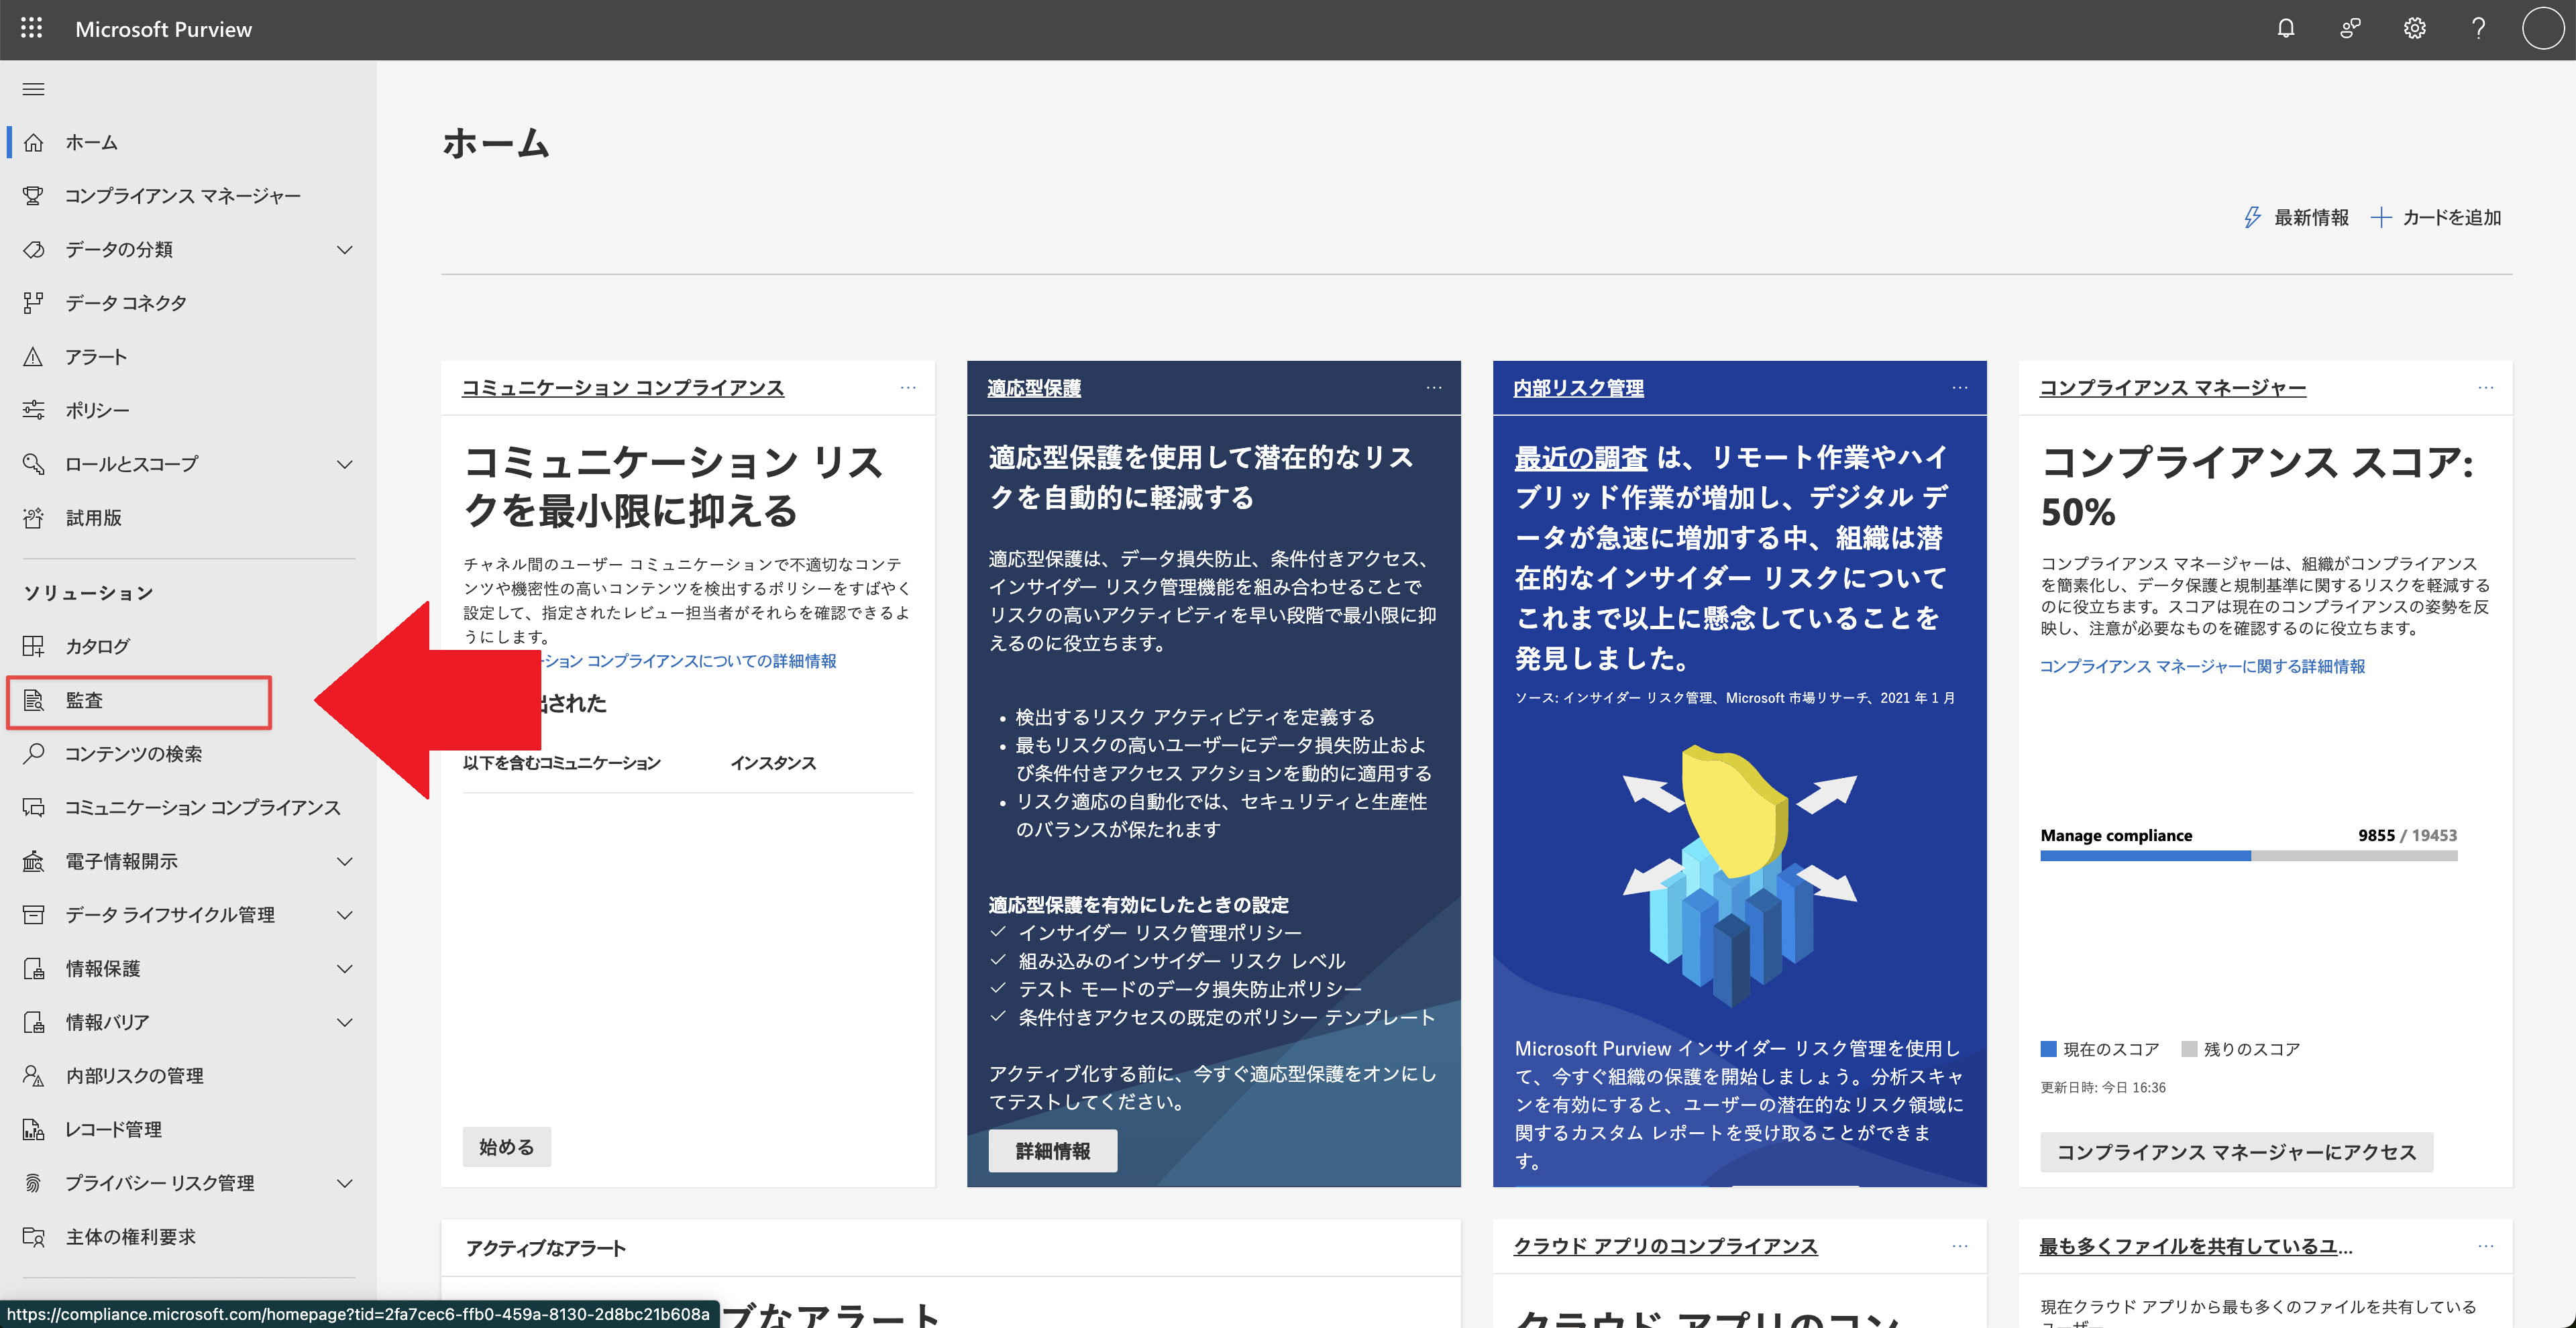This screenshot has height=1328, width=2576.
Task: Open the 内部リスク管理 card ellipsis menu
Action: pyautogui.click(x=1960, y=388)
